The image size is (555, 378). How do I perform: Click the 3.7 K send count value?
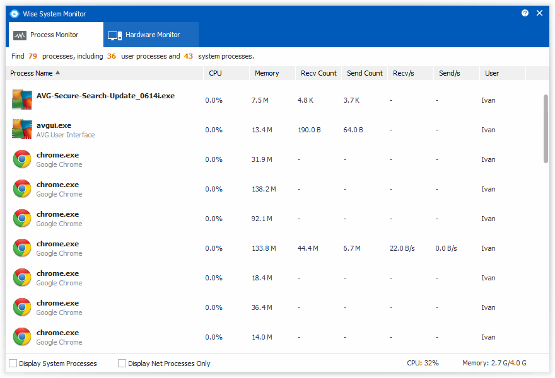[x=351, y=100]
